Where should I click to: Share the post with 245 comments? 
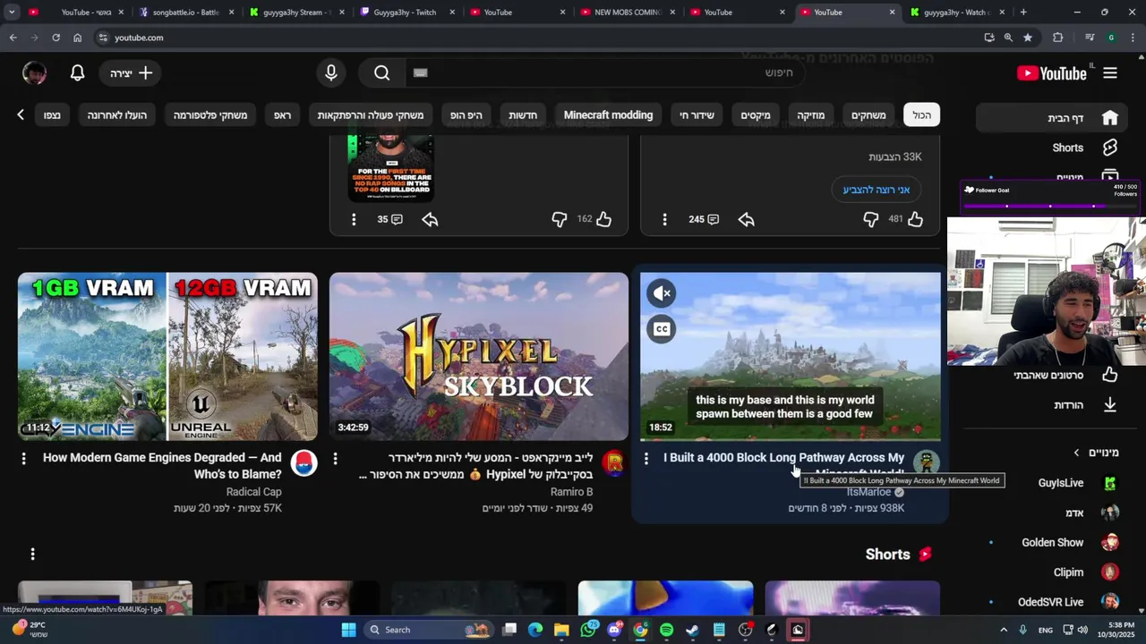(x=746, y=219)
